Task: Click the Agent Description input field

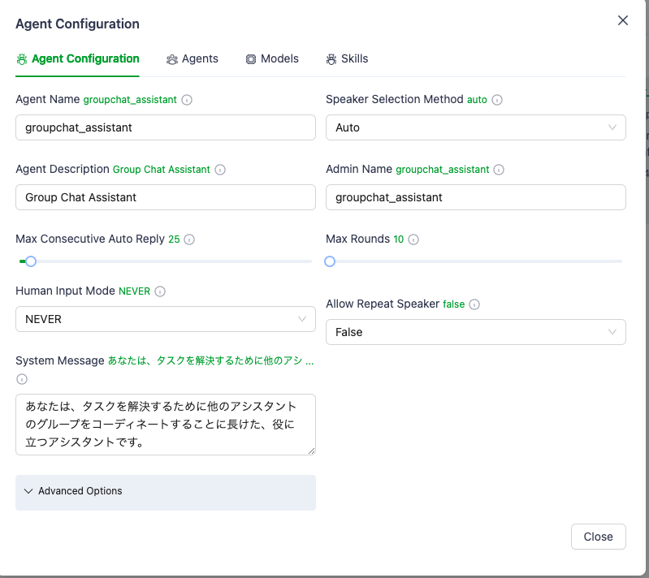Action: (x=165, y=197)
